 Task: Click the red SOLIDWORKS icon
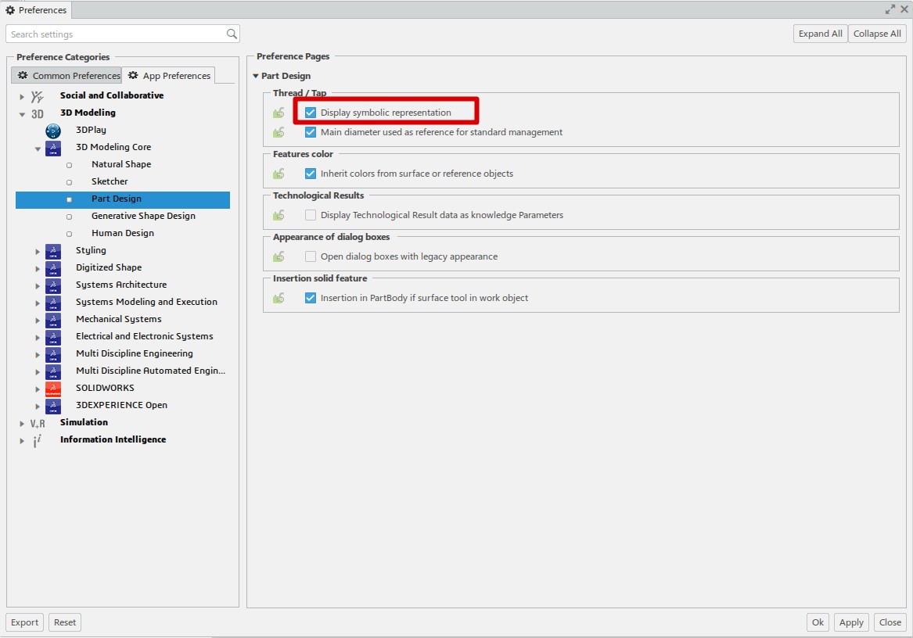[53, 389]
